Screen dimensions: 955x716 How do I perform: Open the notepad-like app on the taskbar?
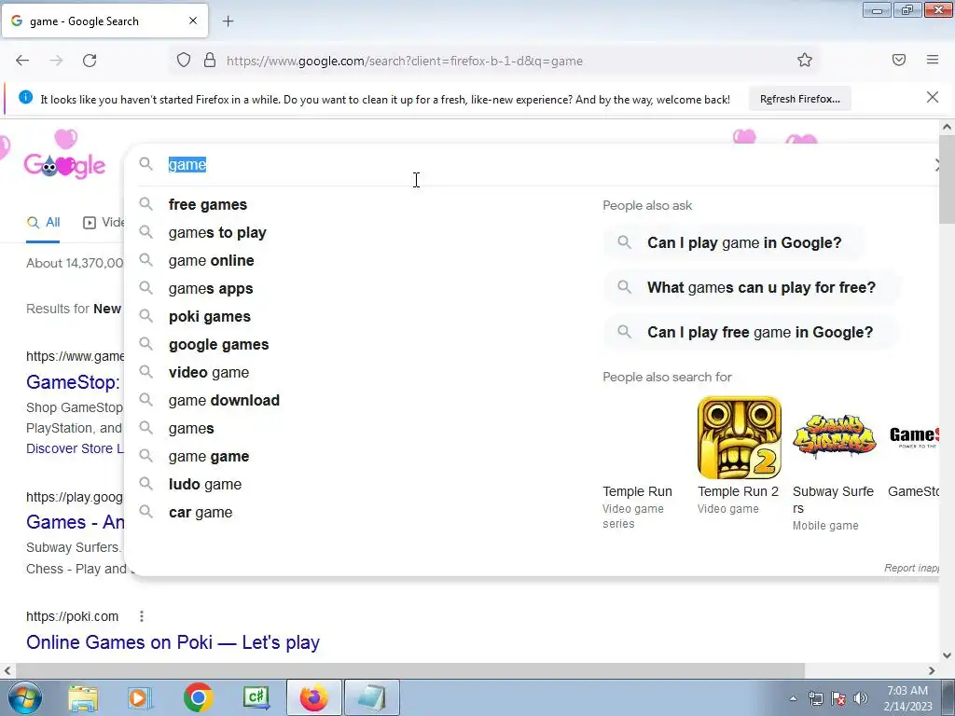[x=372, y=697]
